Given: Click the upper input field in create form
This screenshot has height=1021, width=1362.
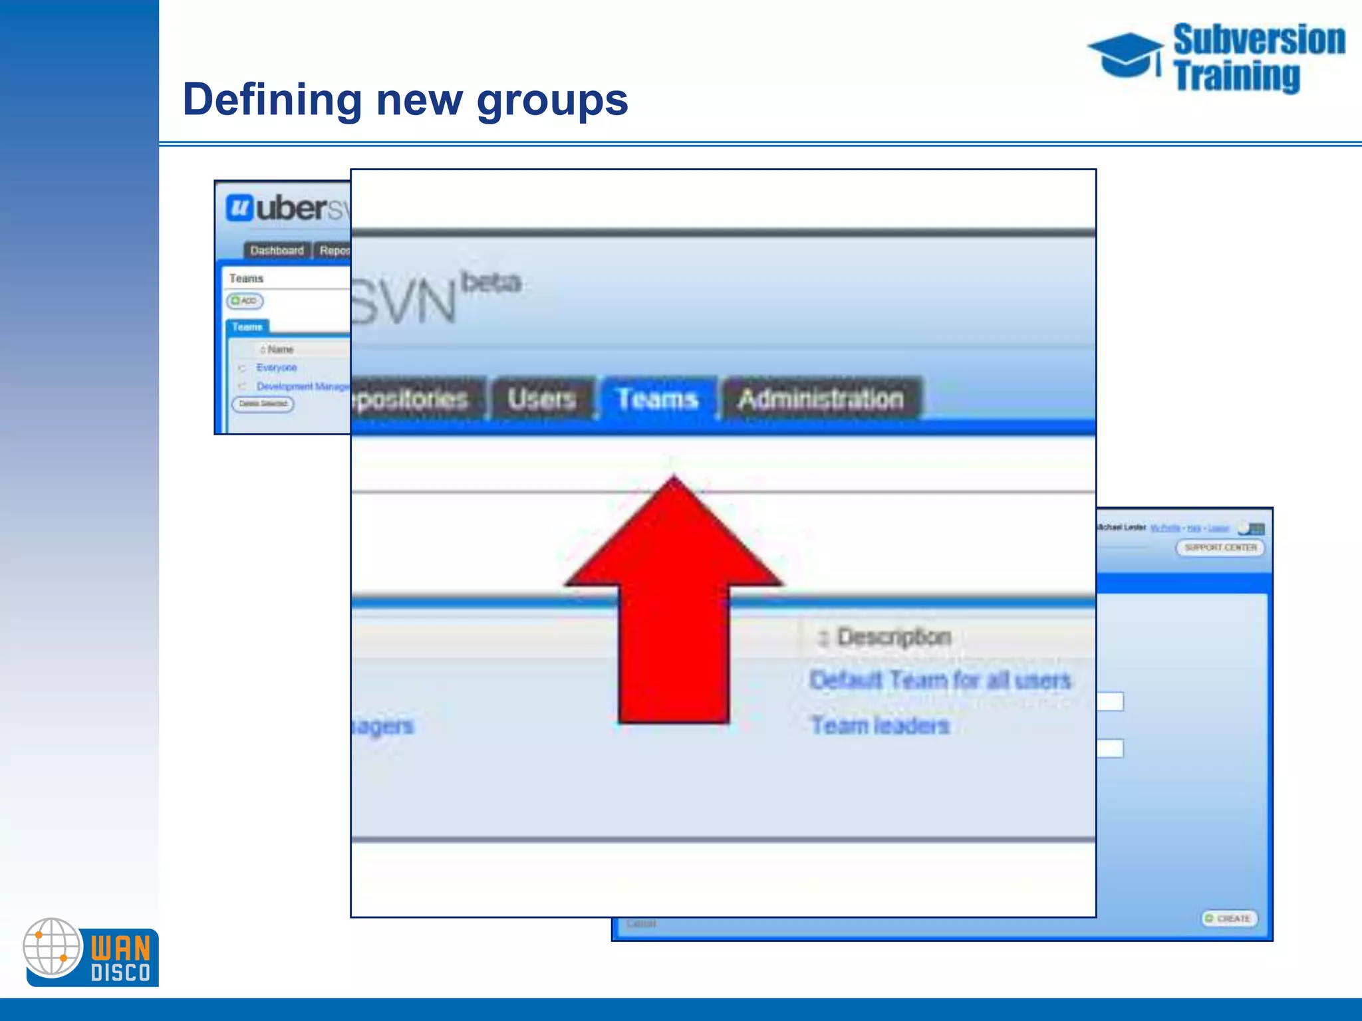Looking at the screenshot, I should (1110, 701).
